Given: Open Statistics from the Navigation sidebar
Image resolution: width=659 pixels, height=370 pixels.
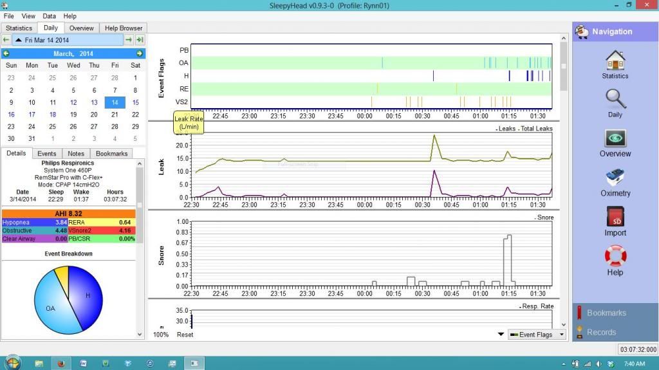Looking at the screenshot, I should (x=615, y=64).
